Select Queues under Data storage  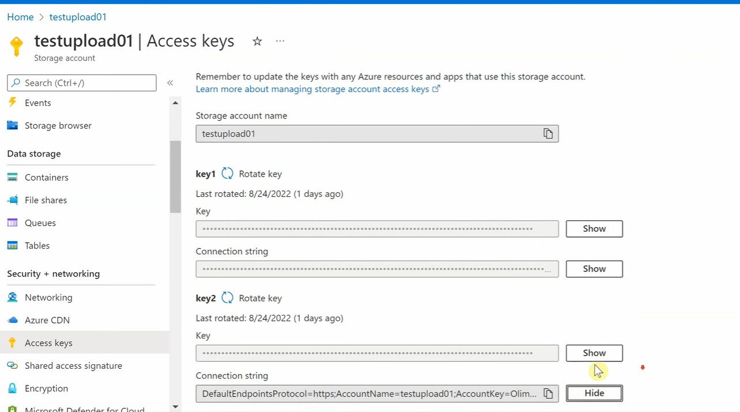[x=40, y=223]
